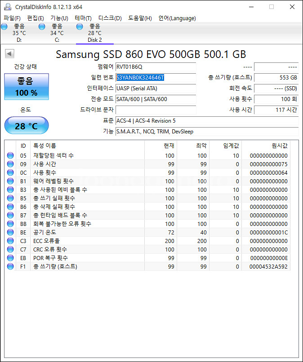Click the blue status orb on row B7

point(10,215)
